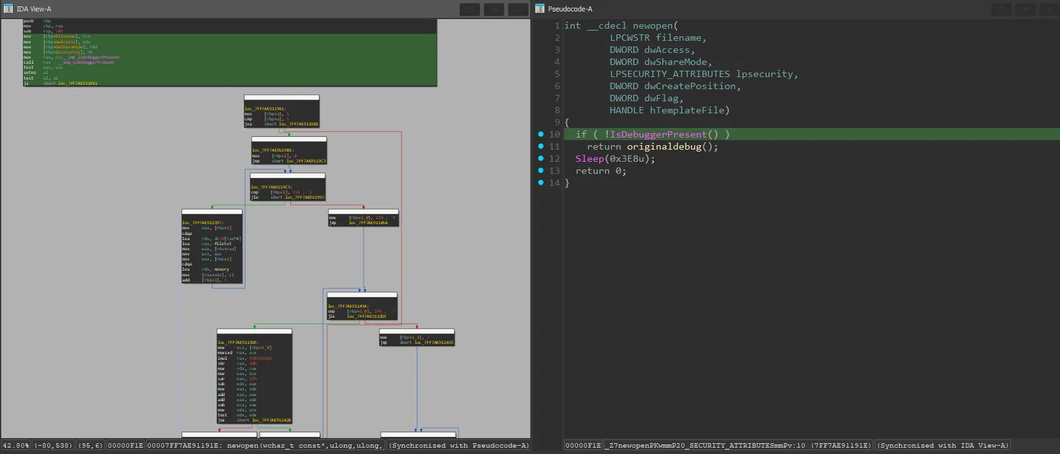Switch to the IDA View-A tab
This screenshot has width=1060, height=454.
point(34,9)
